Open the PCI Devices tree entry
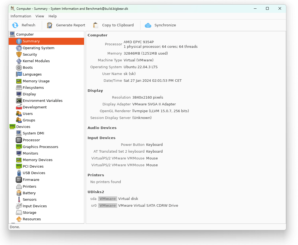The width and height of the screenshot is (298, 245). point(33,167)
